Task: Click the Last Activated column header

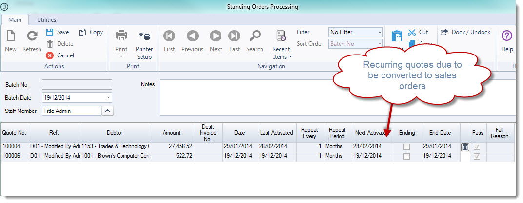Action: click(x=277, y=133)
